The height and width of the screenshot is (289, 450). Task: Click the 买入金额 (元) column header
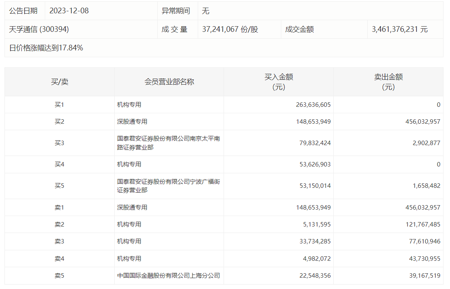[278, 82]
